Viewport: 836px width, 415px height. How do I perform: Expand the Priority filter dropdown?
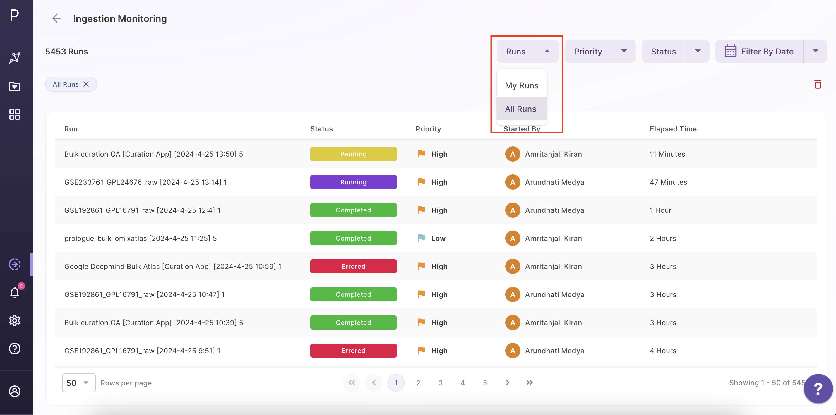[x=624, y=51]
